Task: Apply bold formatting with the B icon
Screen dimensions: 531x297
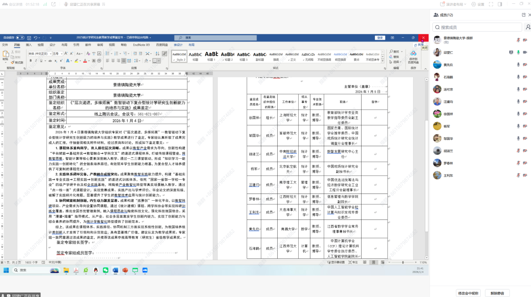Action: [x=30, y=61]
